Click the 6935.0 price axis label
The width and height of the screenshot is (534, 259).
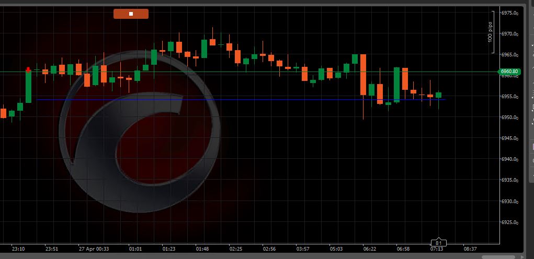click(509, 181)
